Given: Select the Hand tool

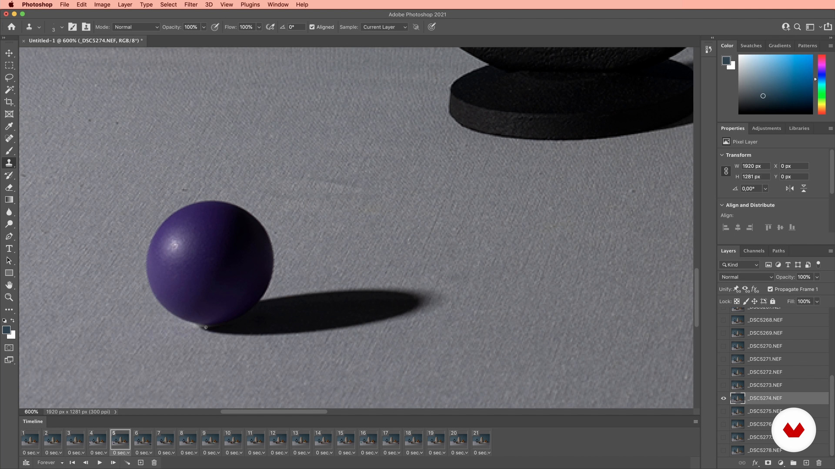Looking at the screenshot, I should coord(9,285).
